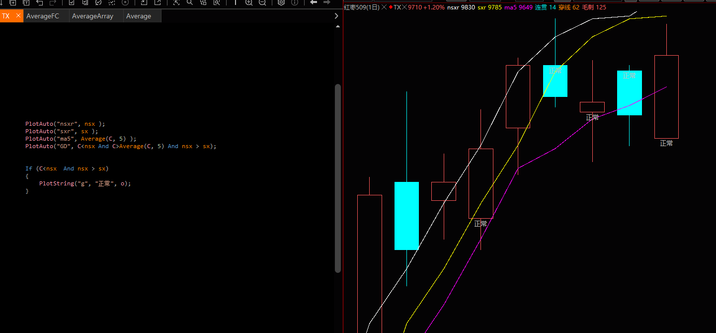Screen dimensions: 716x333
Task: Click the single document checkmark icon
Action: pyautogui.click(x=72, y=2)
